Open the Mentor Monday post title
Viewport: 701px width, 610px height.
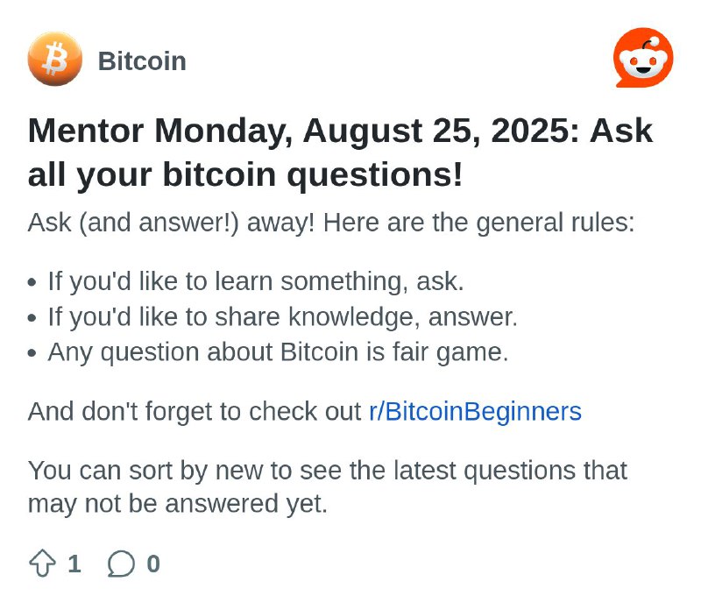(340, 152)
